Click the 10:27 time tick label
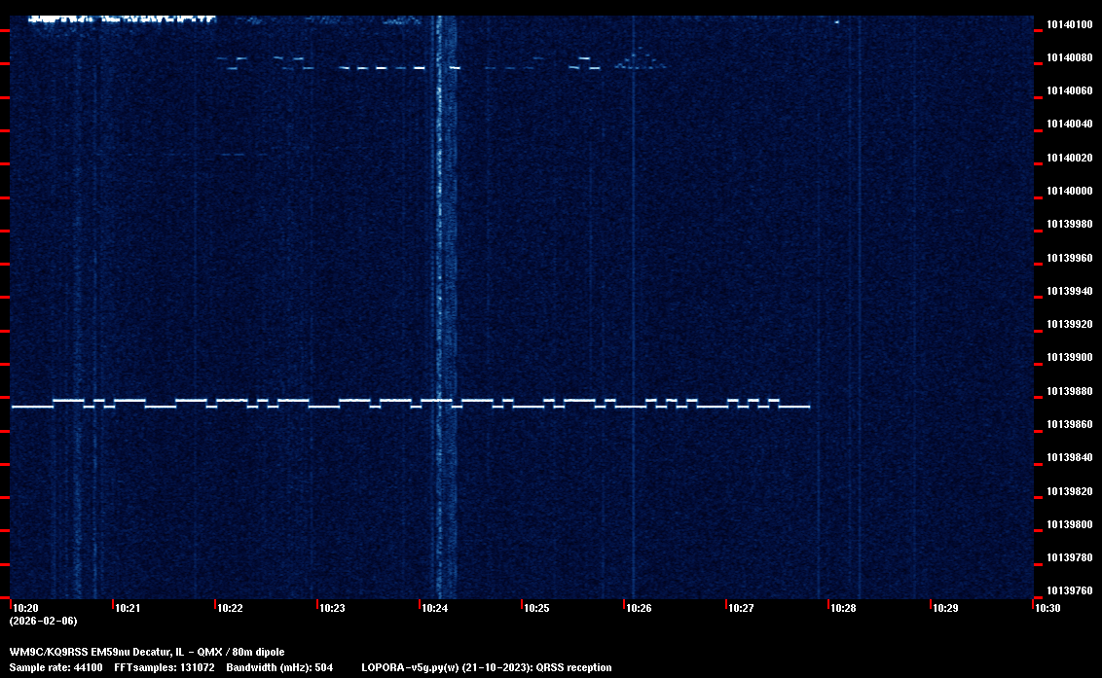The width and height of the screenshot is (1102, 678). [x=740, y=608]
